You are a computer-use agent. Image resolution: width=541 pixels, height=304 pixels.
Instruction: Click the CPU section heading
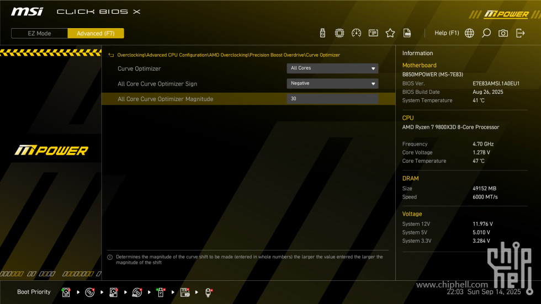[408, 118]
